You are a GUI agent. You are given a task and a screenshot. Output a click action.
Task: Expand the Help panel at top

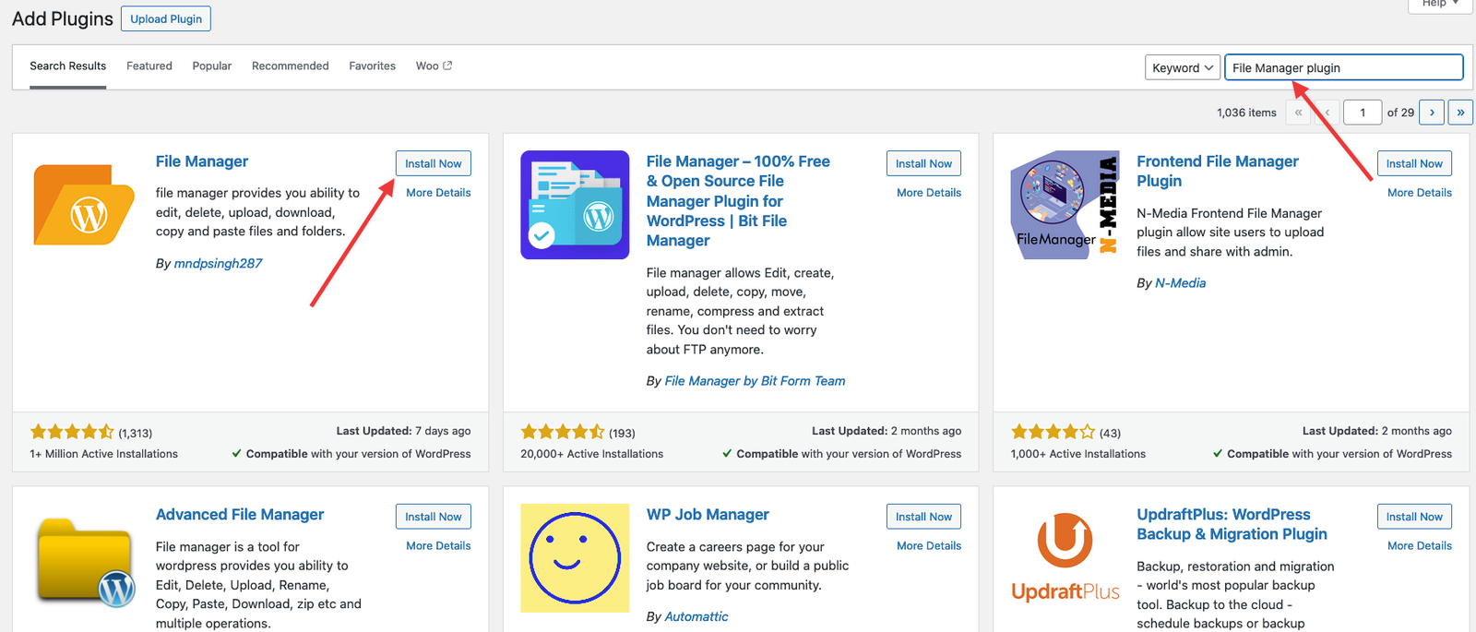1440,4
